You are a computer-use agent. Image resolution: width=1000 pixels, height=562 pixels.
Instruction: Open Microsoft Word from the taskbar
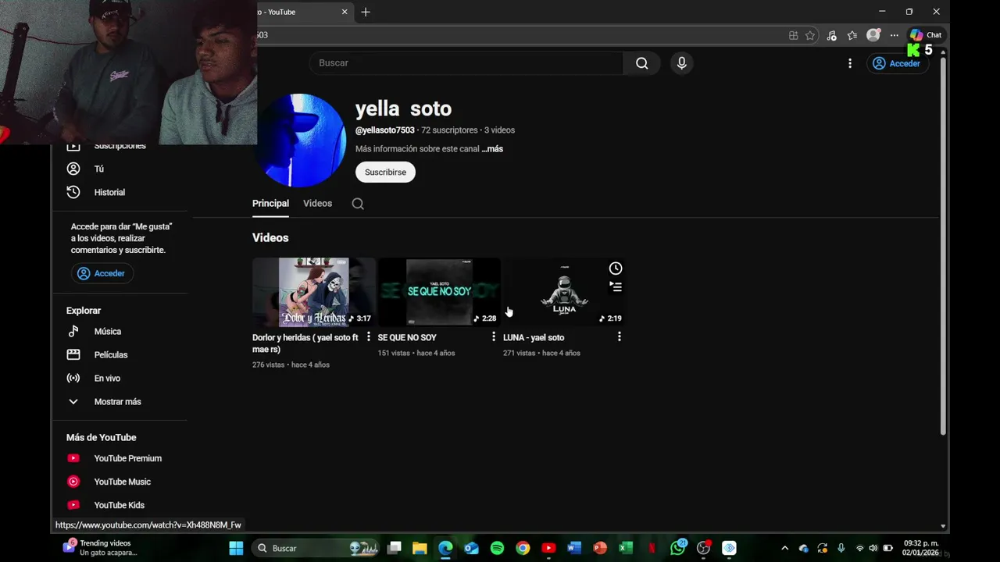(x=574, y=548)
